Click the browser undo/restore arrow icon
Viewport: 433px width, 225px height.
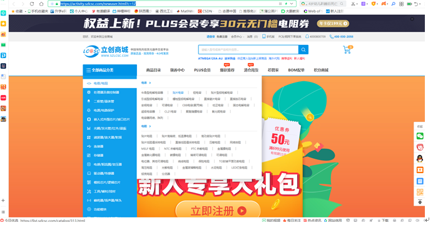[x=417, y=4]
